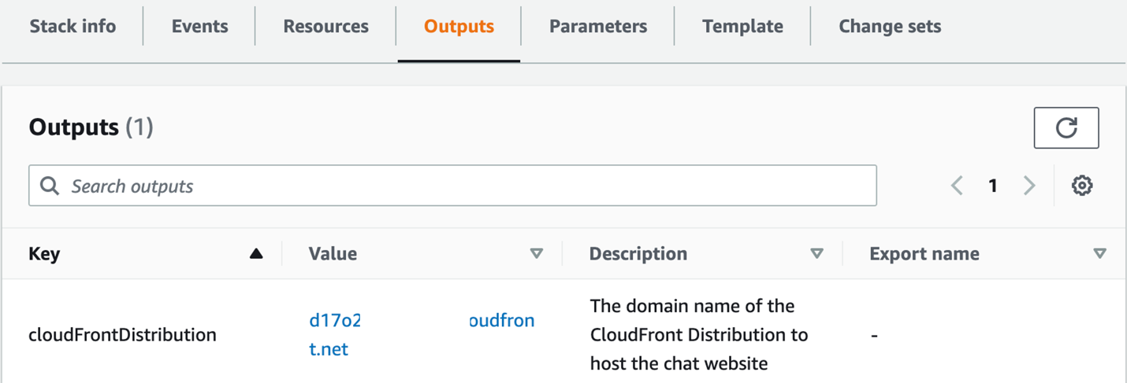View the Resources tab
This screenshot has height=383, width=1127.
[325, 26]
